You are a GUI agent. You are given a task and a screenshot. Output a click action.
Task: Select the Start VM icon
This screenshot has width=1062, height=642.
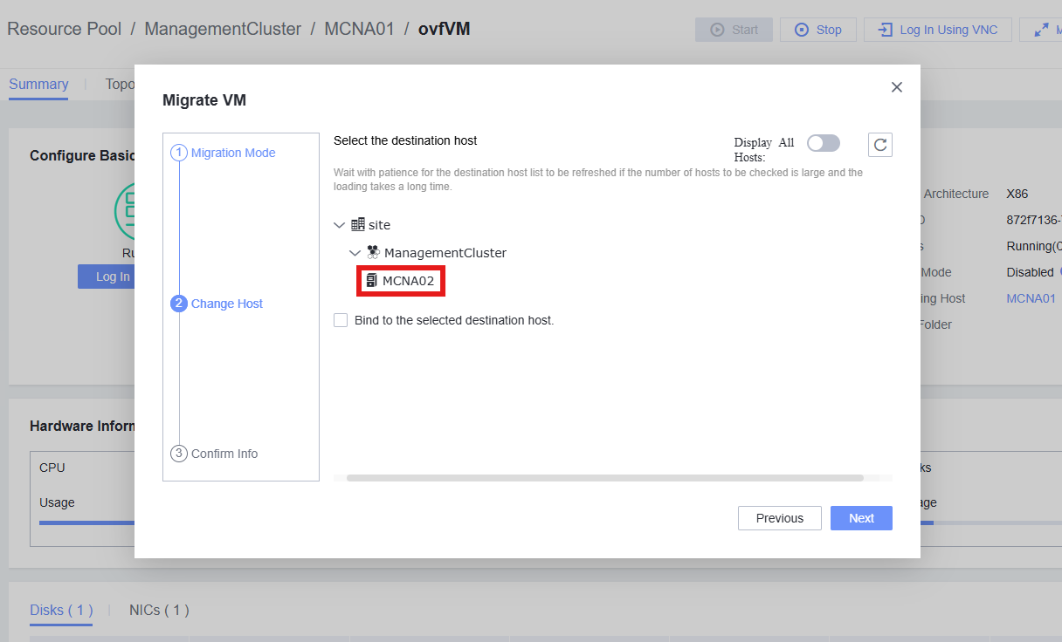point(717,29)
